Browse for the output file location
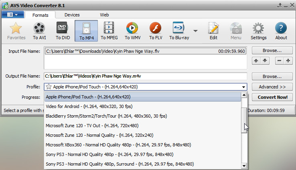The image size is (296, 170). point(272,76)
